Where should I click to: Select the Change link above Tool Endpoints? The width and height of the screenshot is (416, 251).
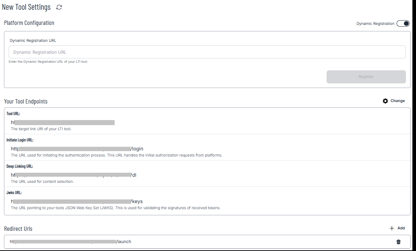pos(398,101)
